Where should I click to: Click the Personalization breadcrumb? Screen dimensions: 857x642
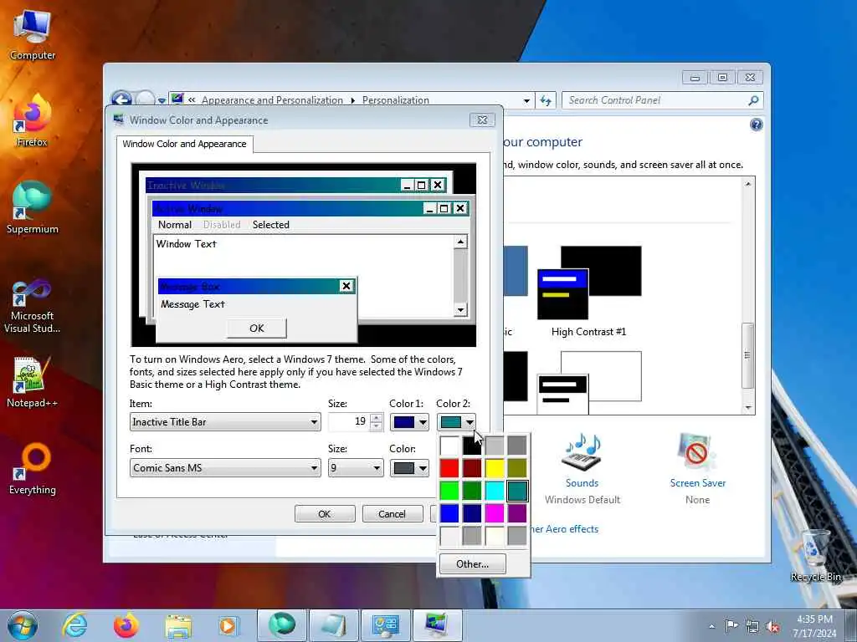tap(396, 100)
